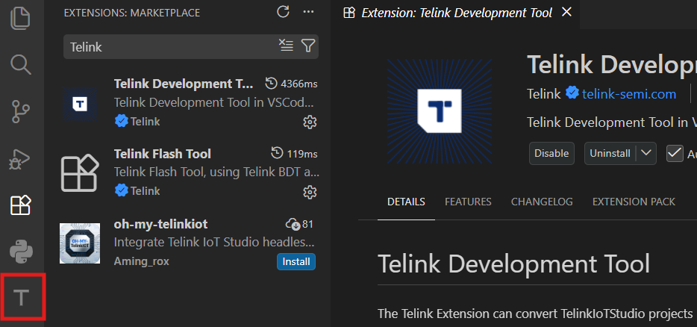Image resolution: width=697 pixels, height=327 pixels.
Task: Install the oh-my-telinkiot extension
Action: (x=296, y=261)
